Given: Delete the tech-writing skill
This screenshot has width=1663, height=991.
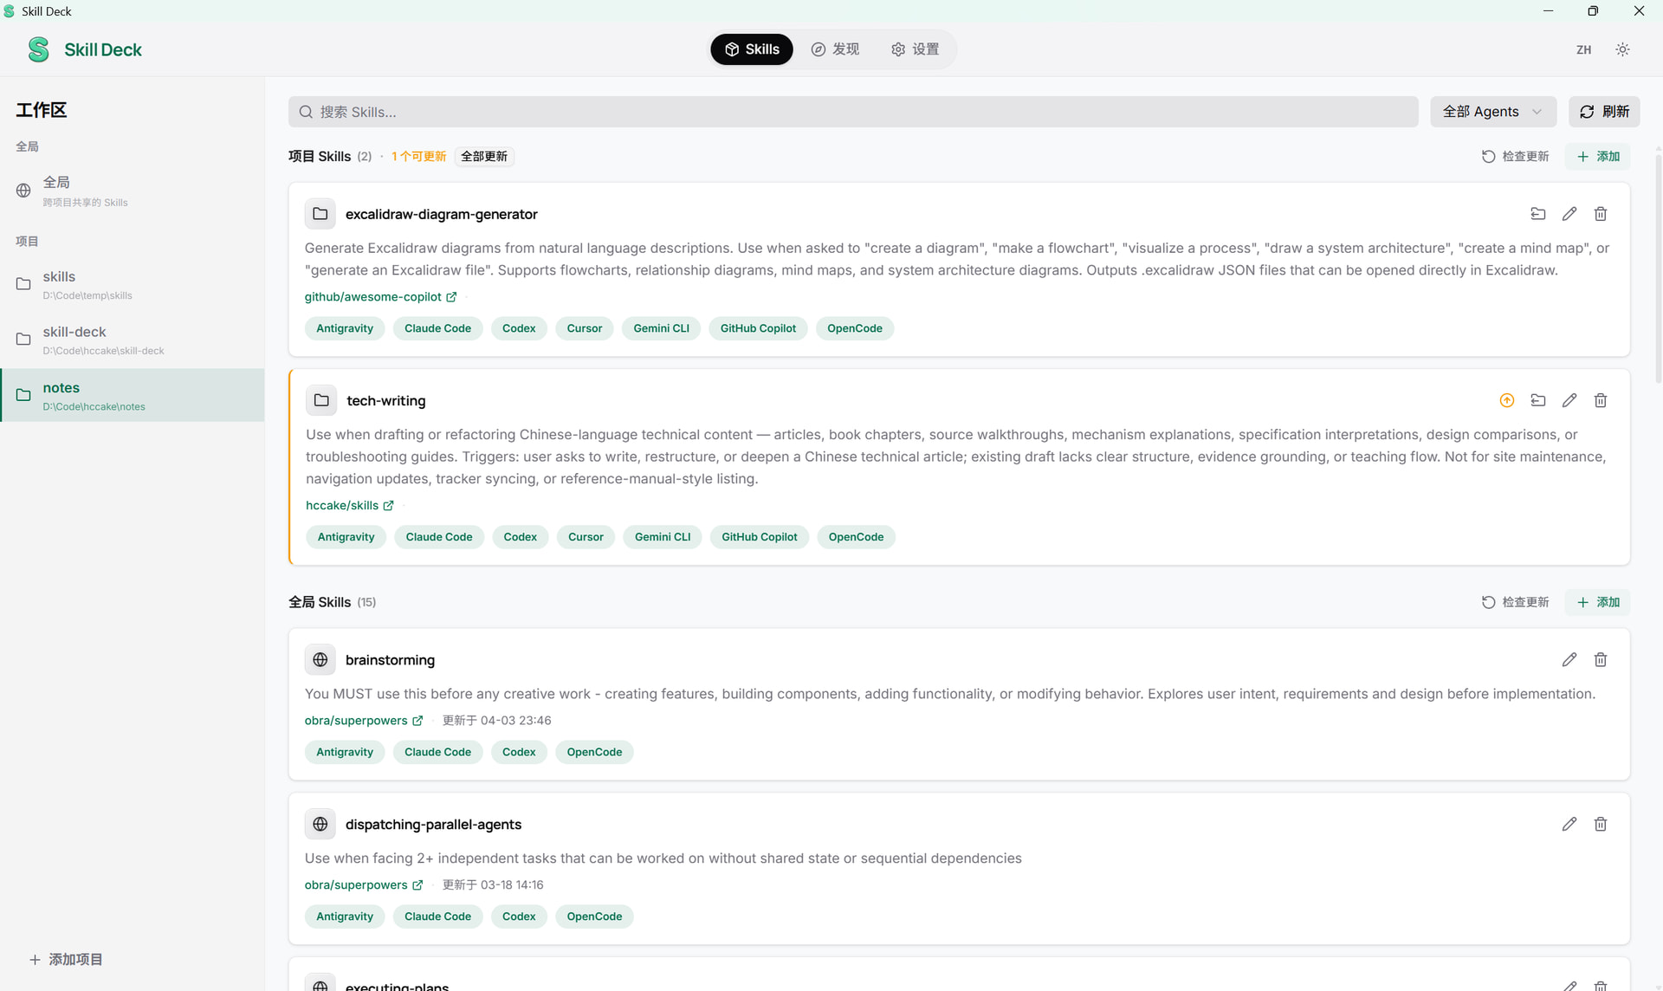Looking at the screenshot, I should 1600,400.
